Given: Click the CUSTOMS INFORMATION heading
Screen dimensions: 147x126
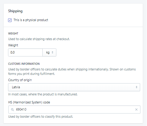Looking at the screenshot, I should [x=24, y=64].
